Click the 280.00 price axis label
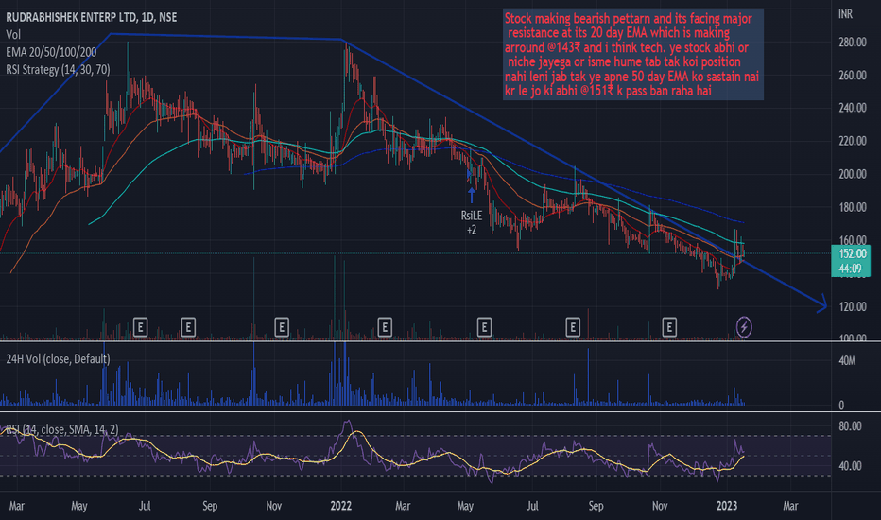This screenshot has height=520, width=881. pyautogui.click(x=853, y=43)
